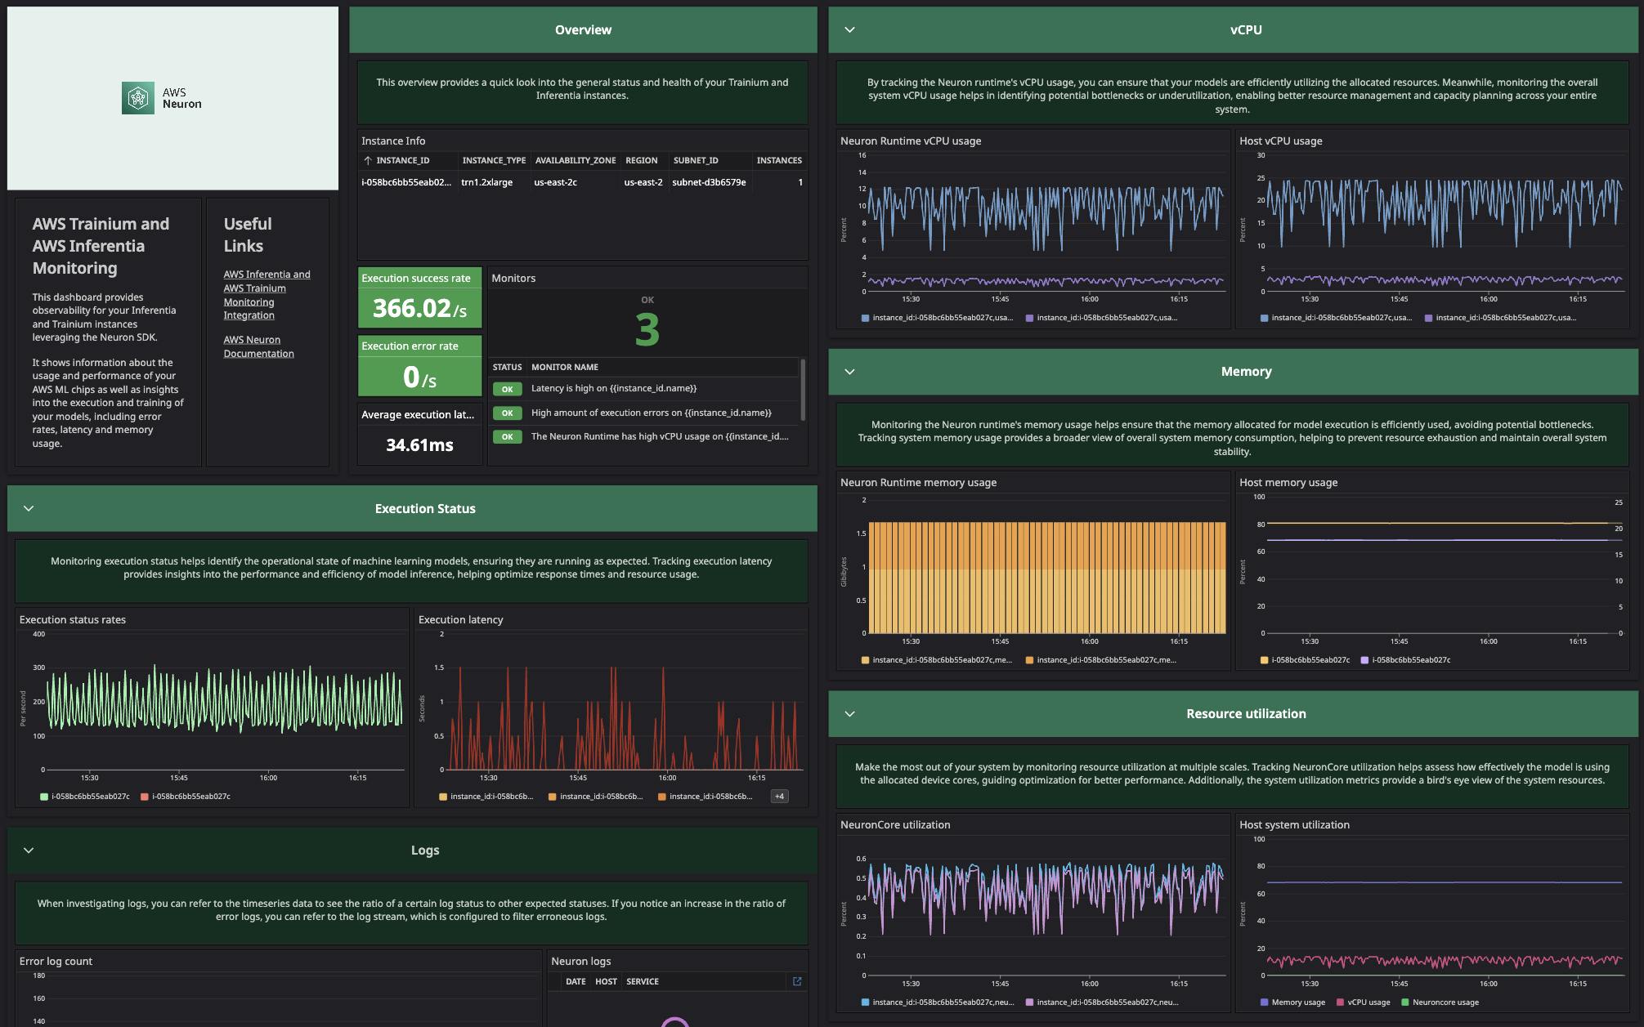Click green swatch in Execution status rates legend

(44, 797)
